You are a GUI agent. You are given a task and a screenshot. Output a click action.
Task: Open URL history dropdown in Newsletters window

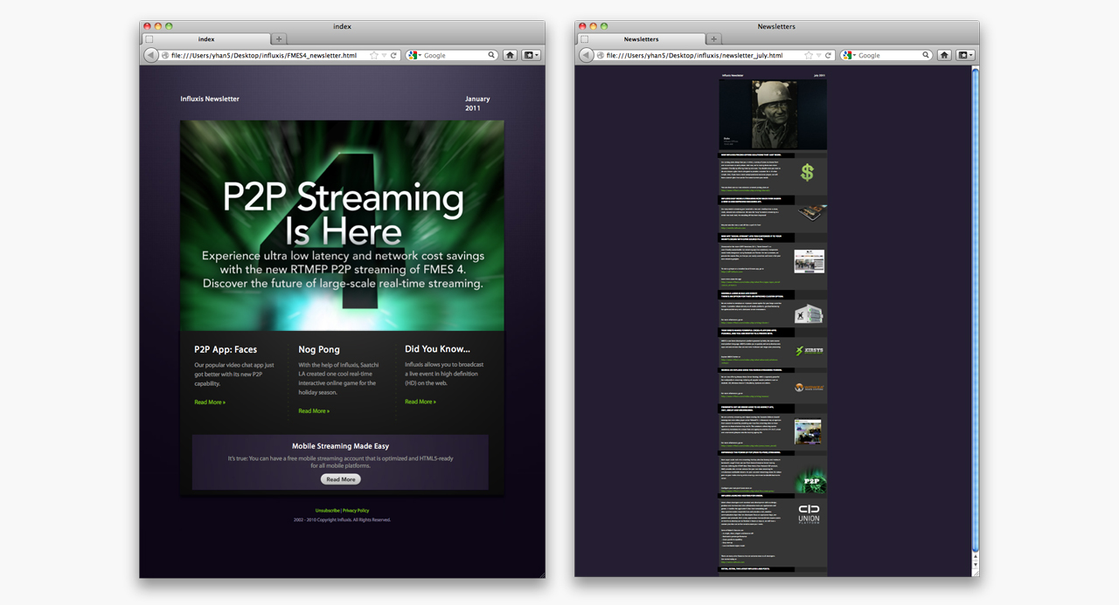pyautogui.click(x=819, y=55)
